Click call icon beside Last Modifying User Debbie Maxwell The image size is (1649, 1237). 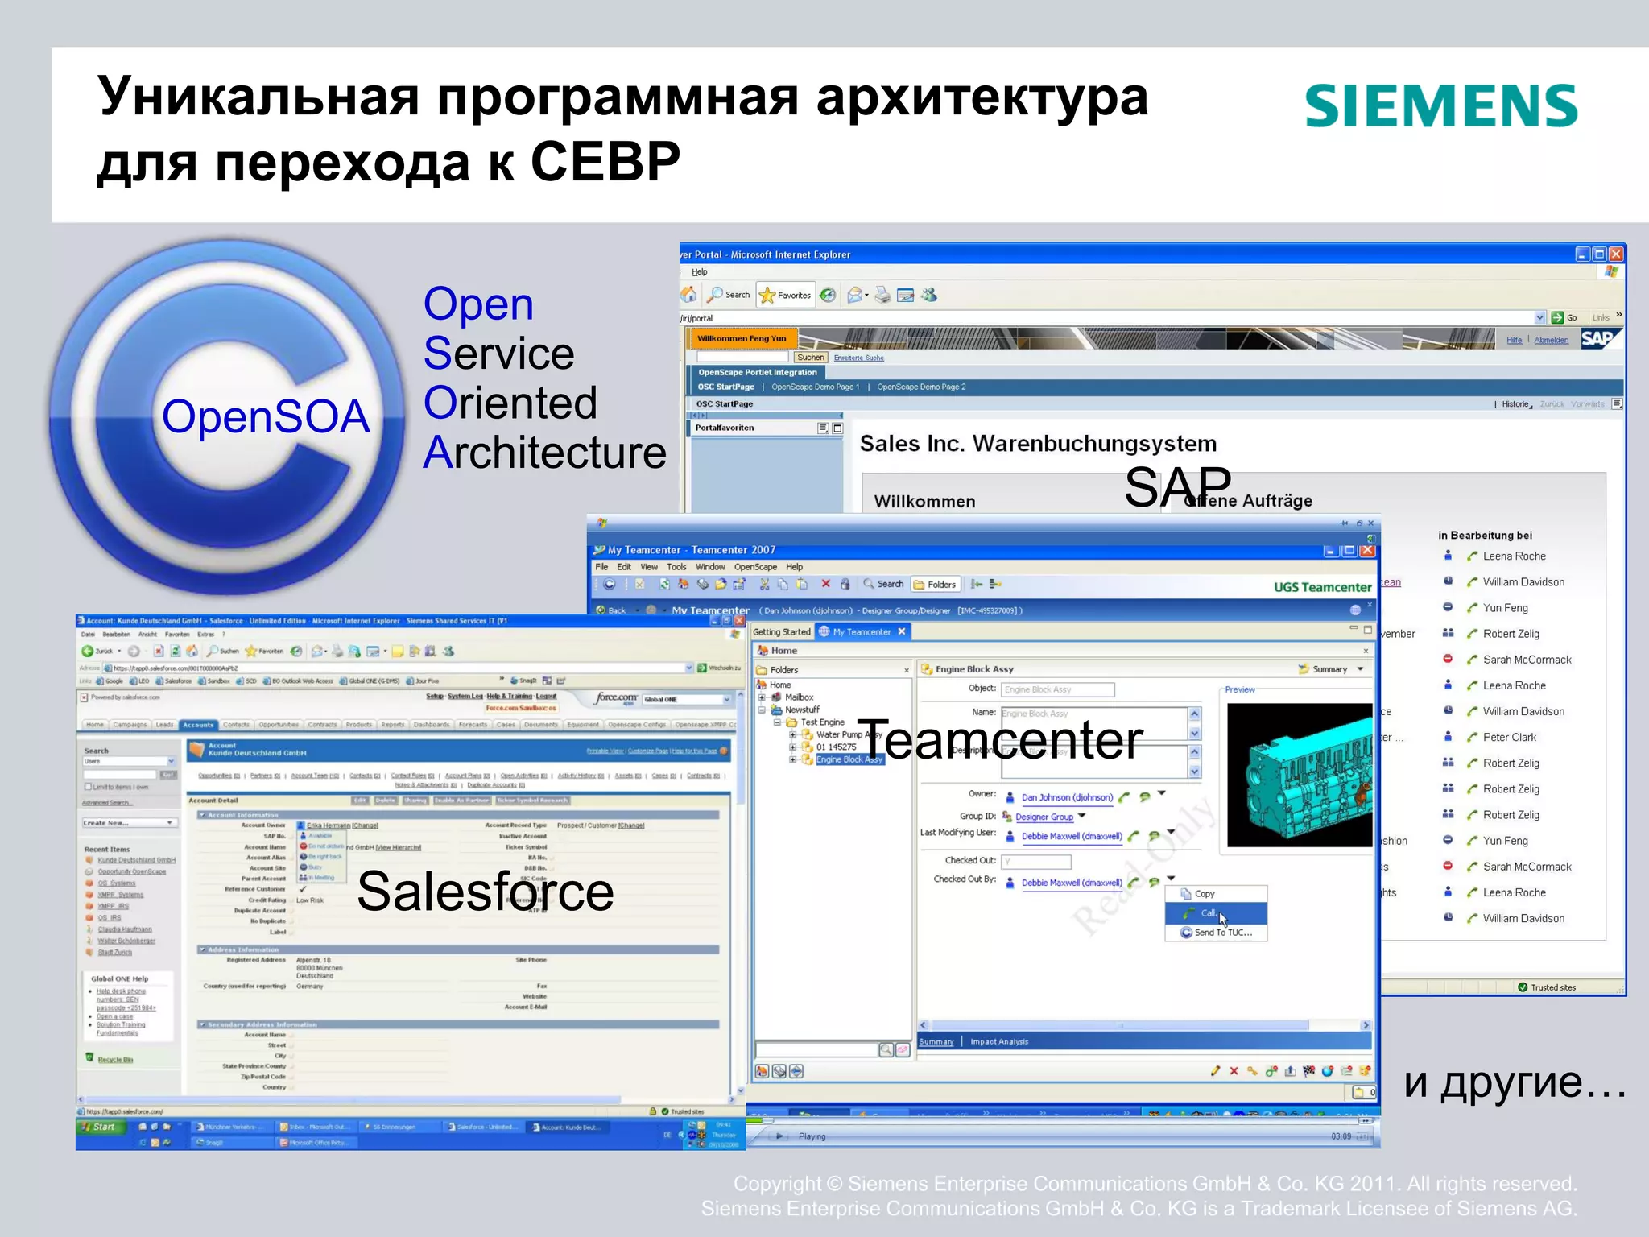(1133, 836)
